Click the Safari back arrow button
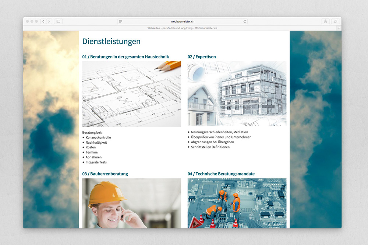368x245 pixels. point(43,21)
